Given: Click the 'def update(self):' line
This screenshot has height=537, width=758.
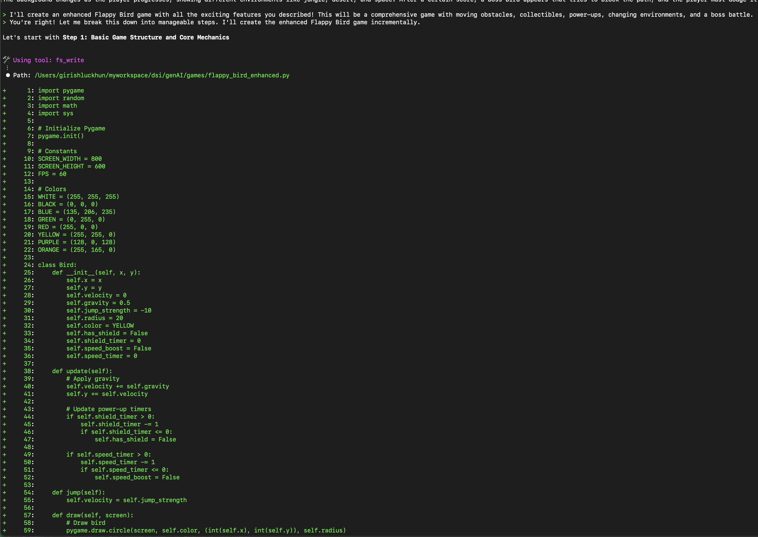Looking at the screenshot, I should [x=82, y=371].
